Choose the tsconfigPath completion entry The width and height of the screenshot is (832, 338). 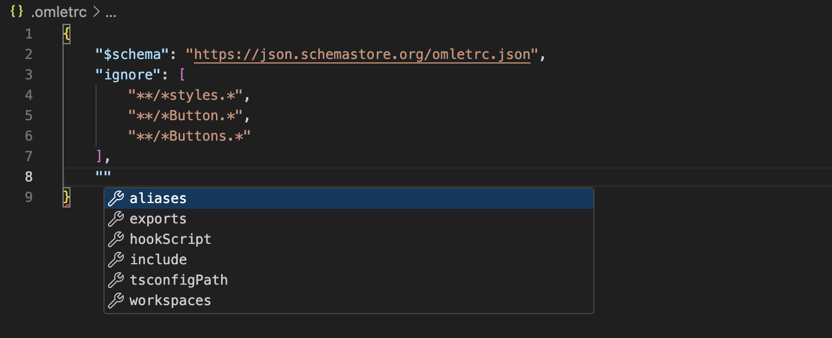click(178, 280)
